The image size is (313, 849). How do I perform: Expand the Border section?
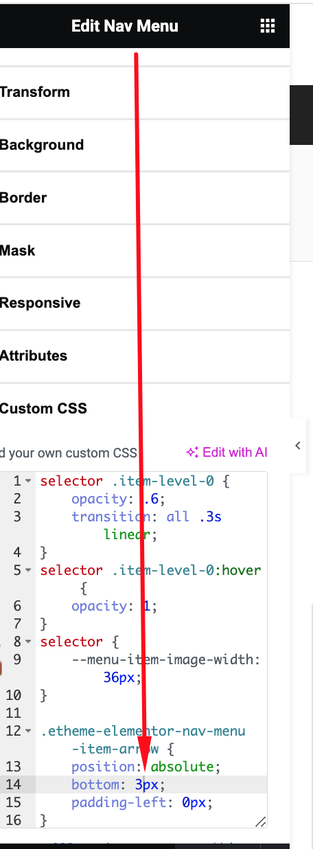145,198
